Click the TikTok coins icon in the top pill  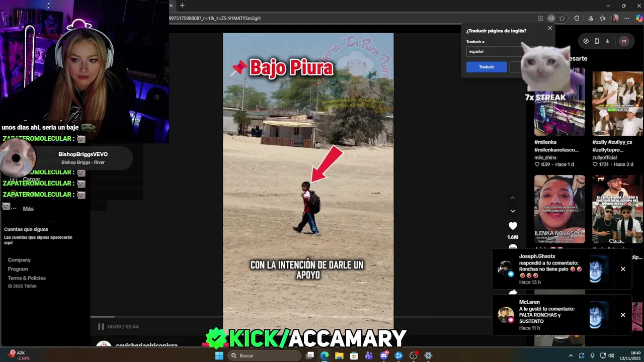tap(586, 41)
